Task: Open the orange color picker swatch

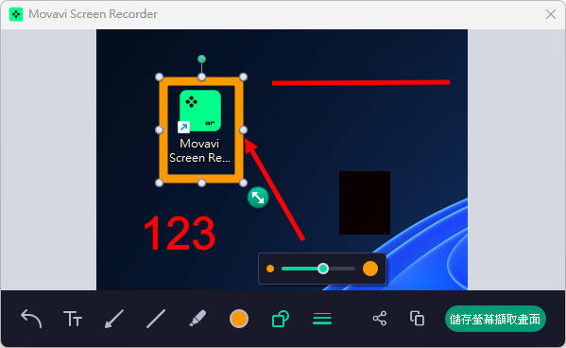Action: (239, 319)
